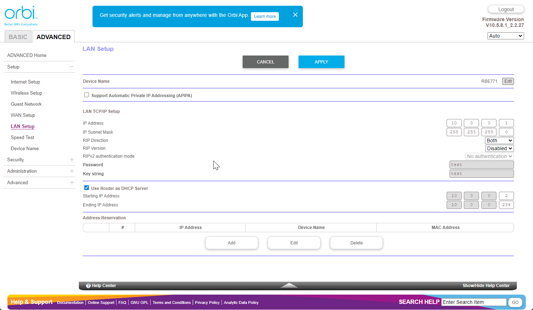Enable Support Automatic Private IP Addressing
The width and height of the screenshot is (533, 310).
click(x=86, y=95)
